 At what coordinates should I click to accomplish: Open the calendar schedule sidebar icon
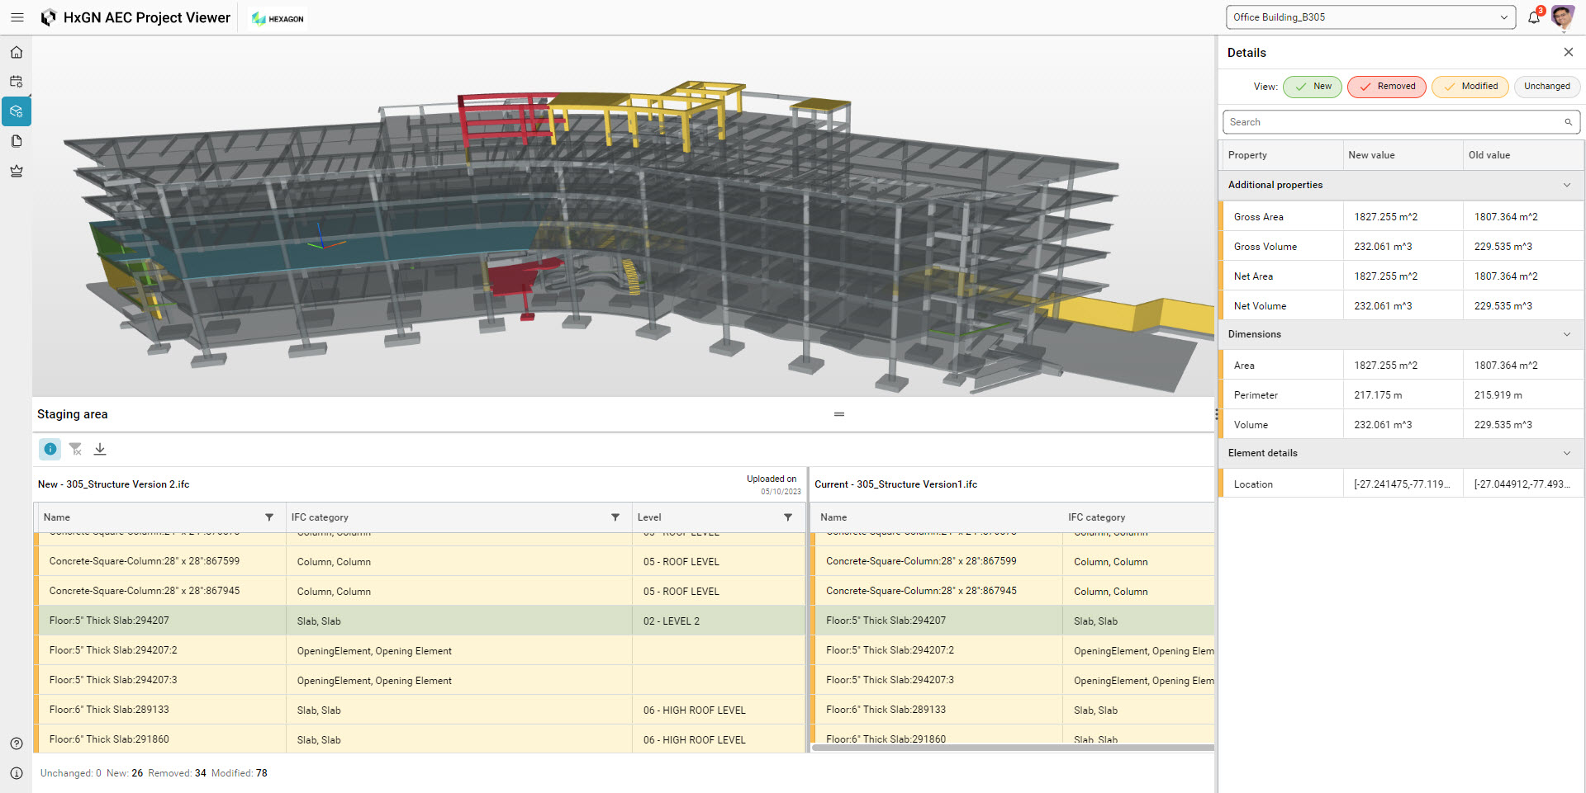(17, 82)
